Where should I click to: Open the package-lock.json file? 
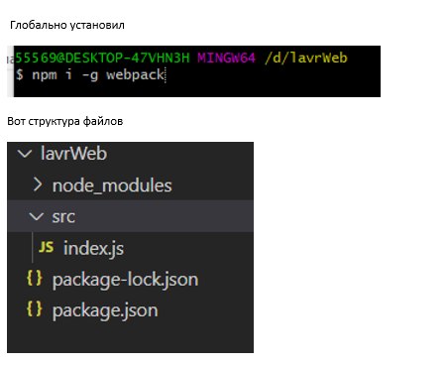click(x=126, y=280)
